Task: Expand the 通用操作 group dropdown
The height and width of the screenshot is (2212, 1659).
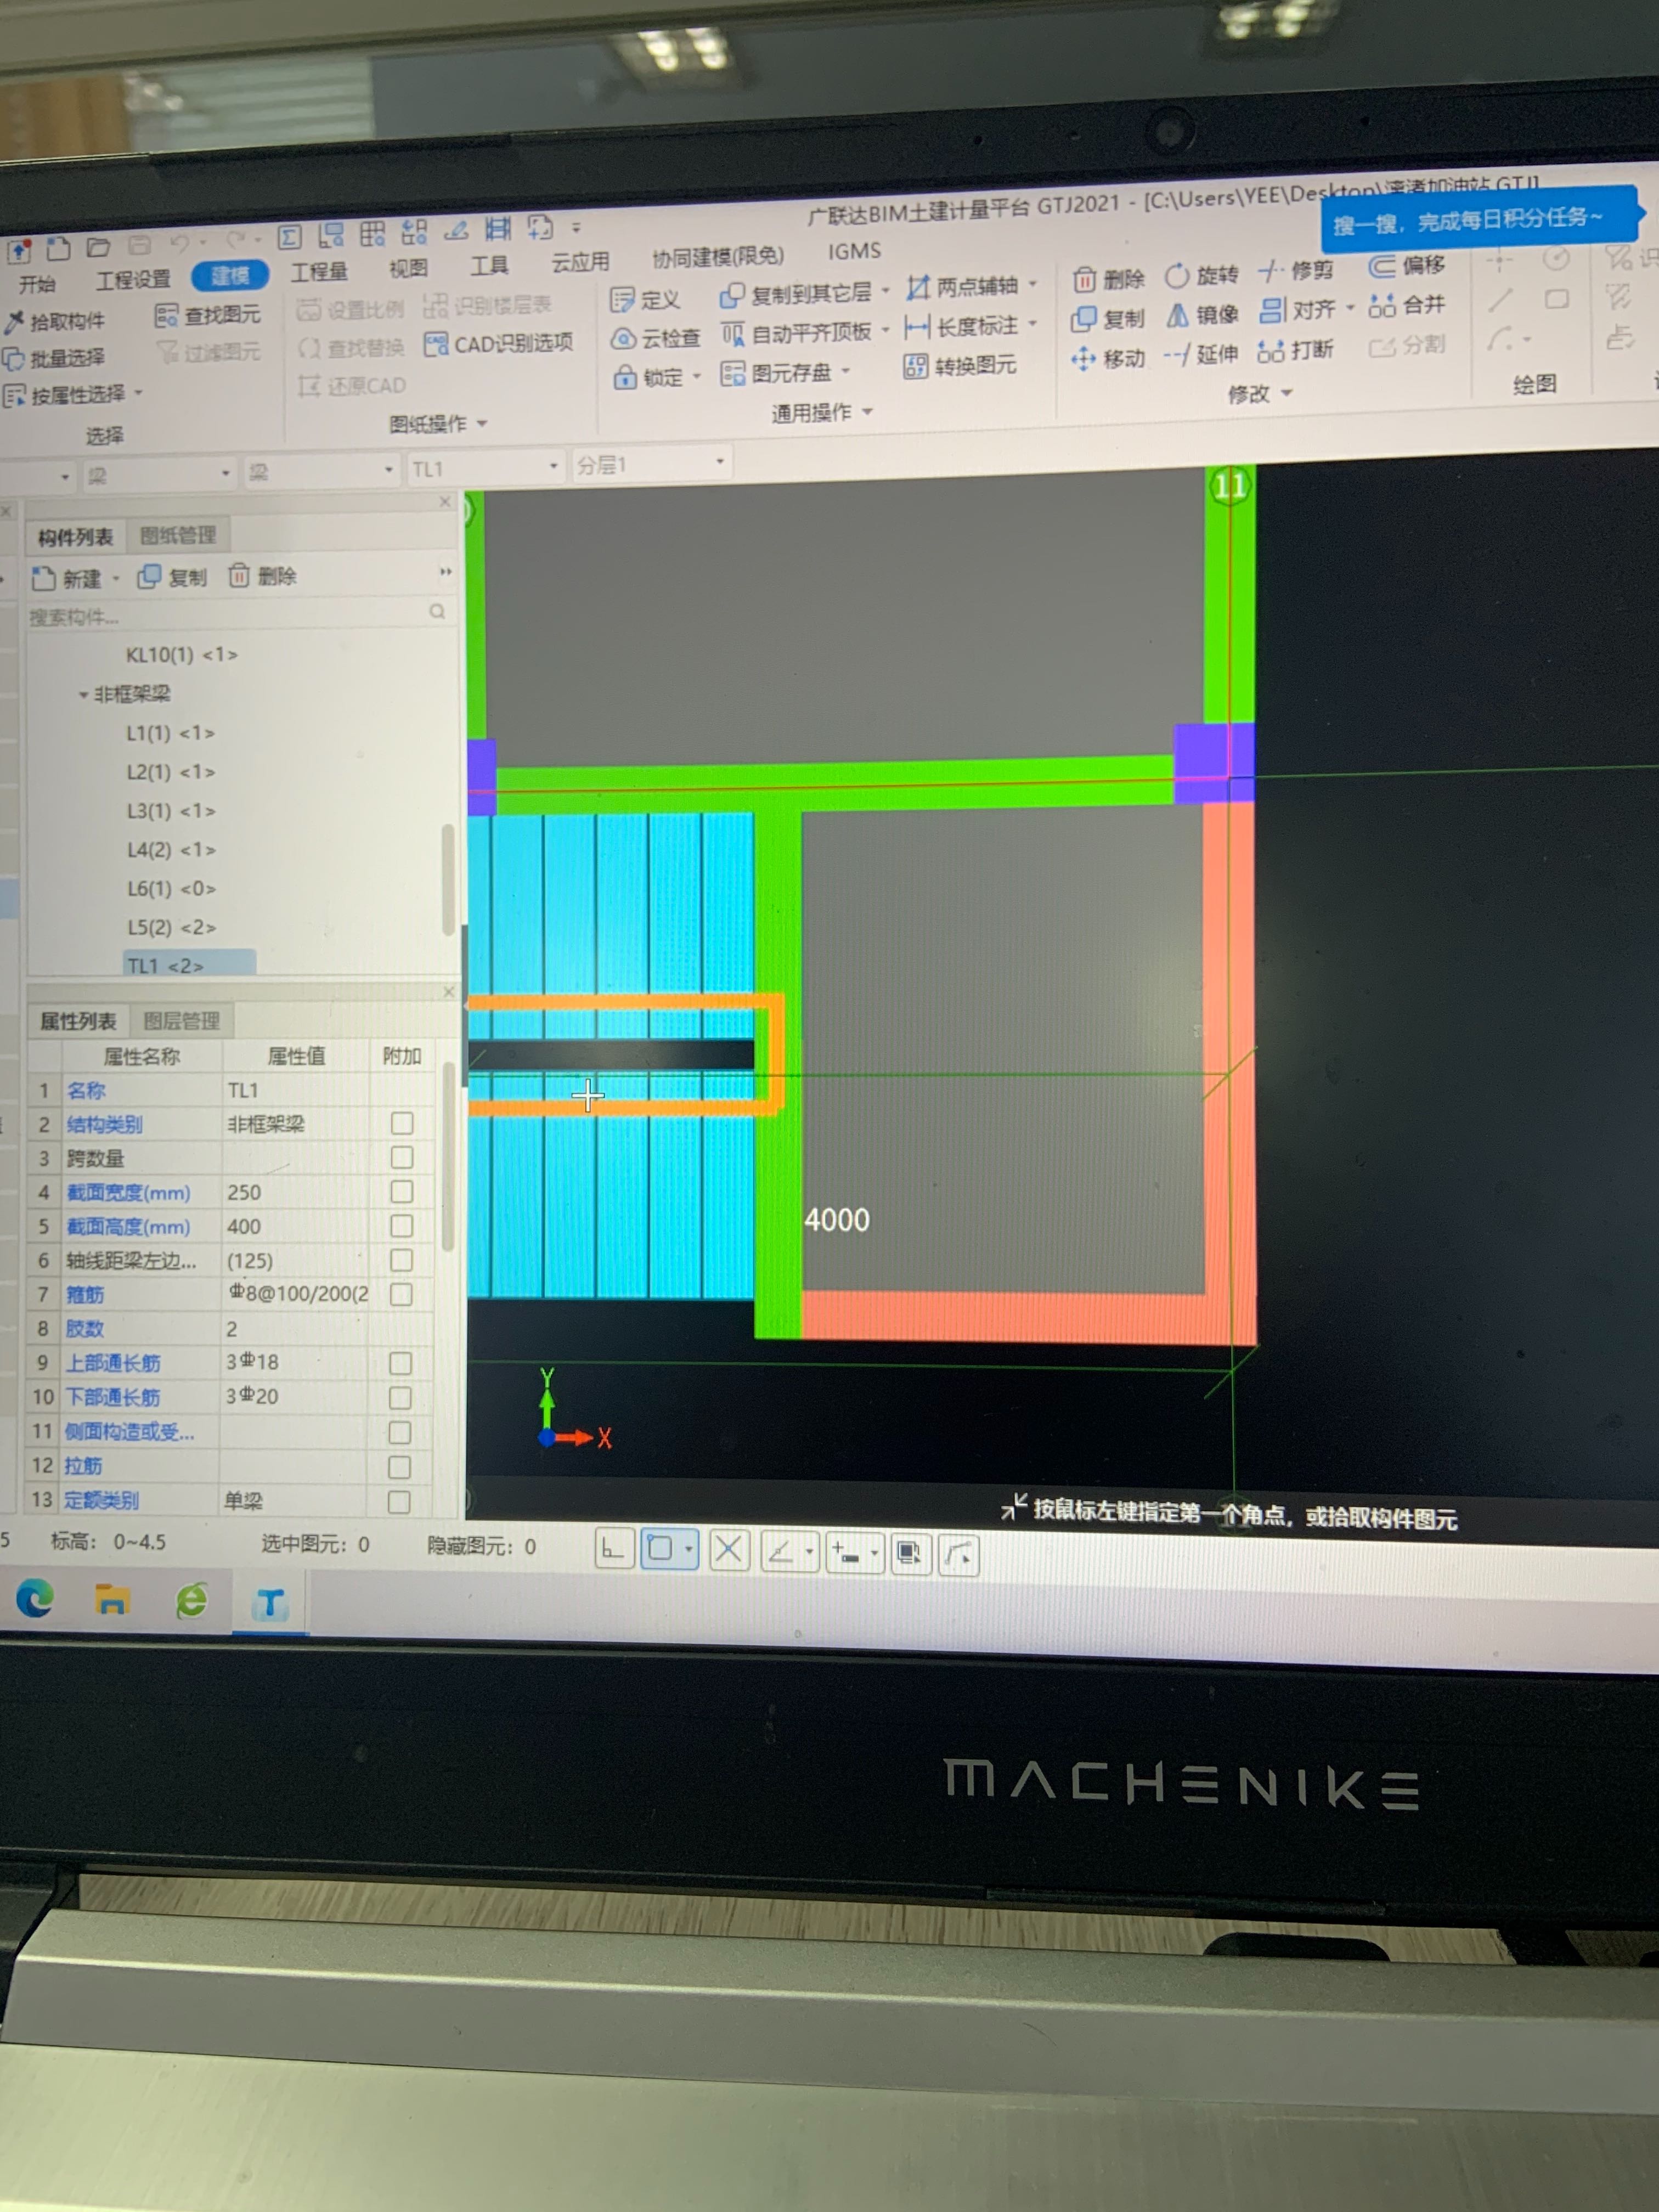Action: (x=867, y=412)
